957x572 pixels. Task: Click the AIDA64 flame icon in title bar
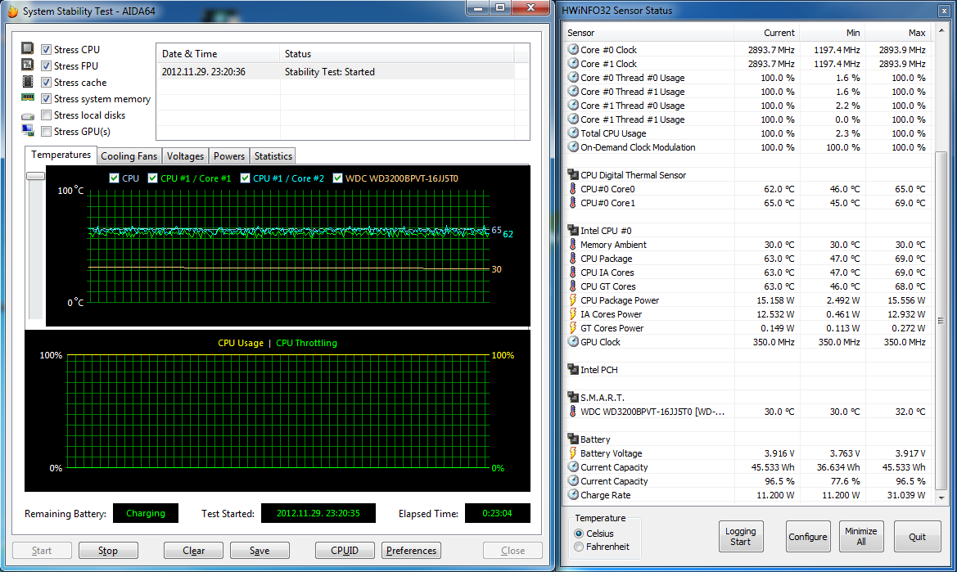click(11, 11)
